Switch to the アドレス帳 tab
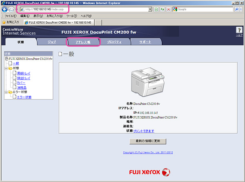 [83, 42]
